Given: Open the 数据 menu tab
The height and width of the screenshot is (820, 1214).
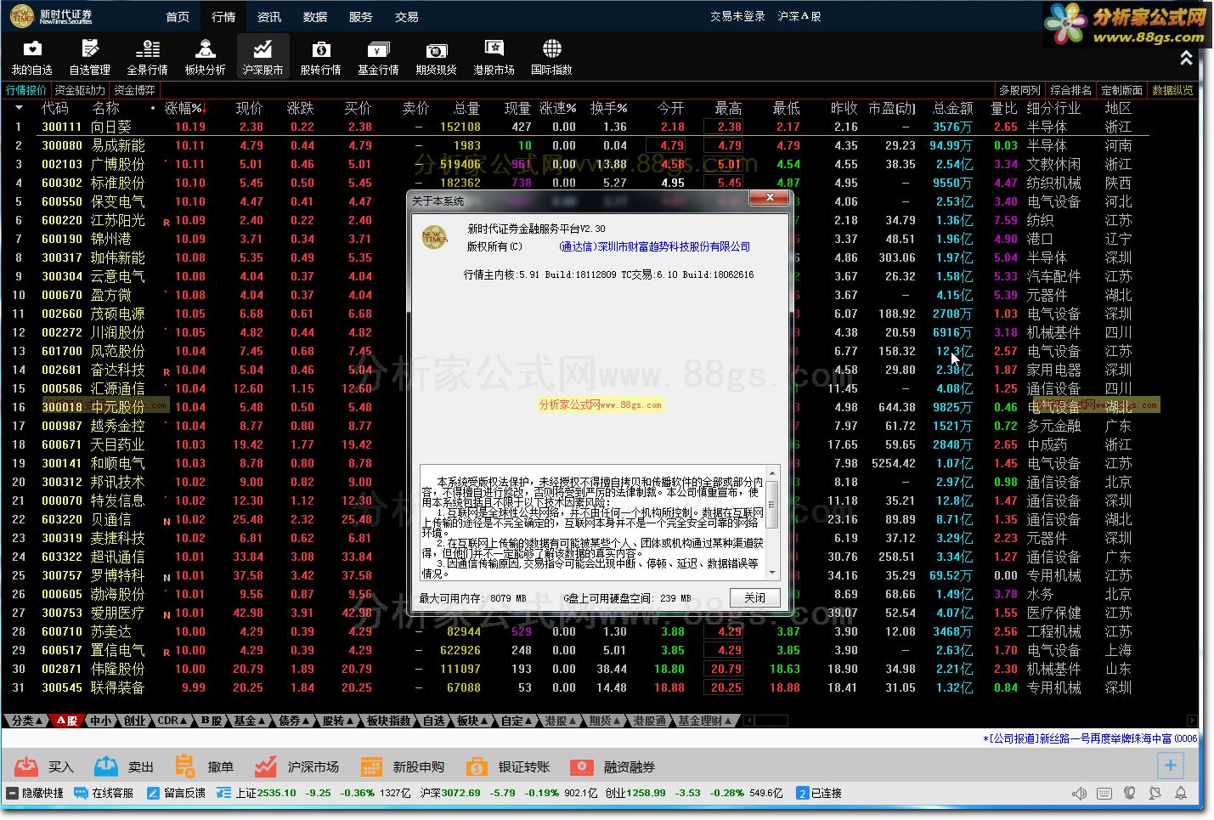Looking at the screenshot, I should click(315, 16).
